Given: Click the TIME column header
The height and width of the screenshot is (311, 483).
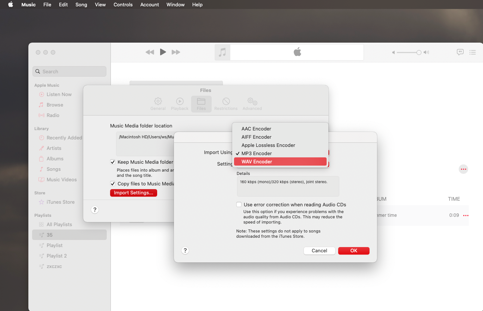Looking at the screenshot, I should point(454,199).
